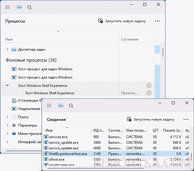Click vertical scrollbar in Сведения window
The height and width of the screenshot is (171, 194).
(191, 157)
